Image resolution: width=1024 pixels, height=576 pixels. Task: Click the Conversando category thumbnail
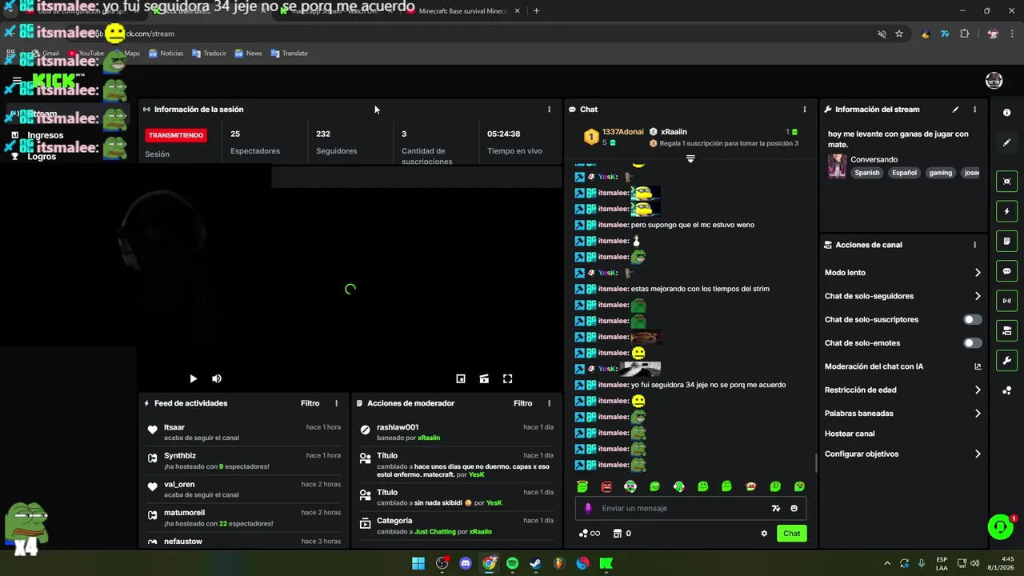click(837, 166)
